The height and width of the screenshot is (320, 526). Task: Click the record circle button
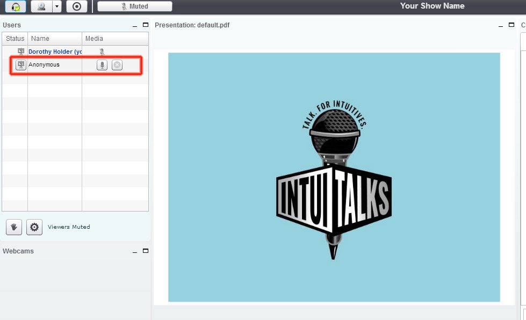tap(77, 6)
